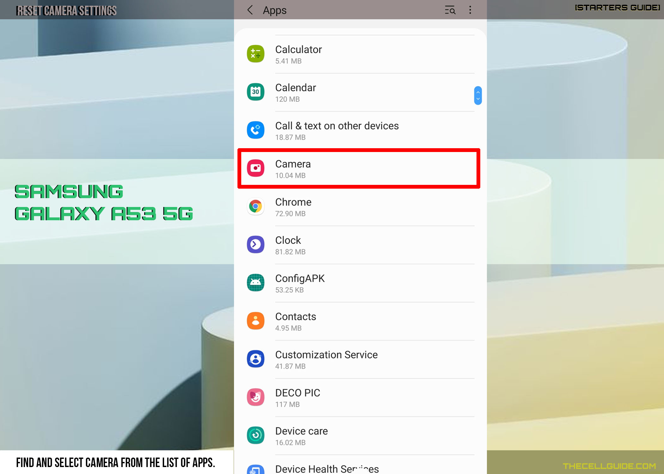Screen dimensions: 664x474
Task: Tap the Clock app icon
Action: (x=255, y=244)
